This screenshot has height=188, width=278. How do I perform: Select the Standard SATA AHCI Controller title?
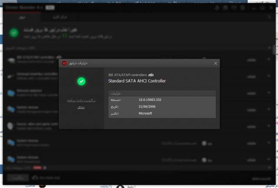pos(137,81)
